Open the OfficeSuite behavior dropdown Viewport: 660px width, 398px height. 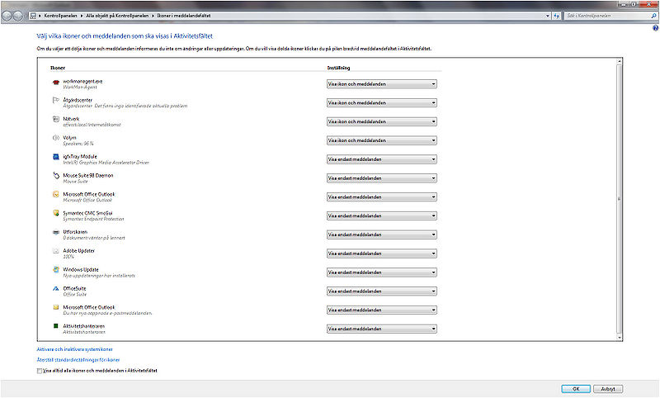tap(381, 291)
